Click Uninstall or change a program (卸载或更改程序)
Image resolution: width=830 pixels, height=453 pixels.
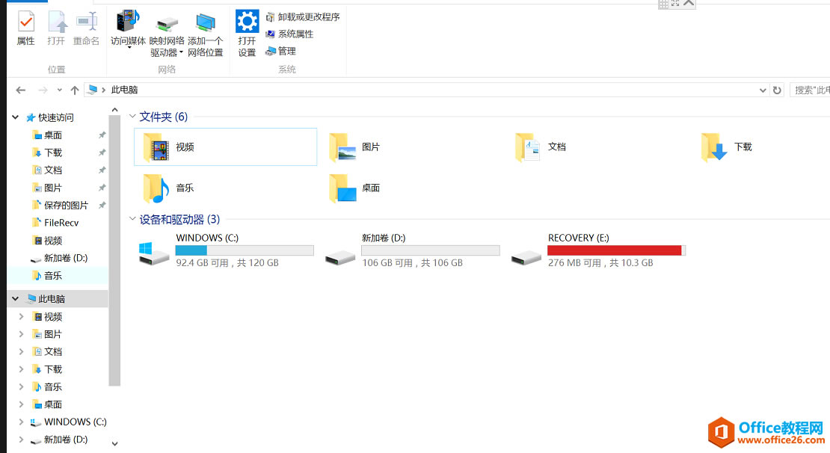(x=303, y=17)
